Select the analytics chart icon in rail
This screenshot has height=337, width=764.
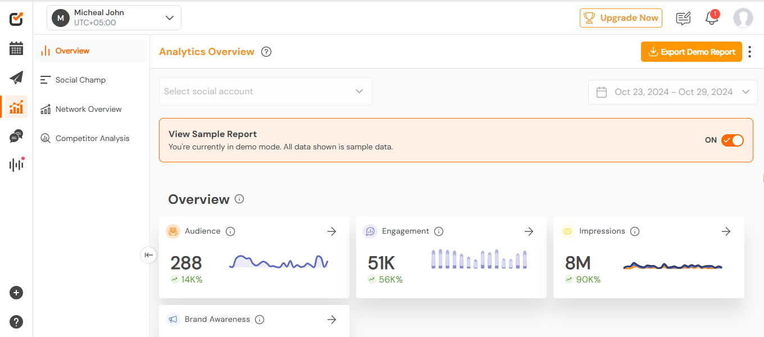pos(16,107)
